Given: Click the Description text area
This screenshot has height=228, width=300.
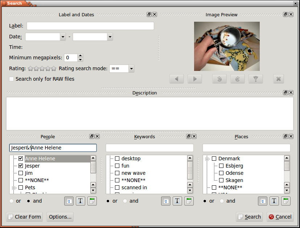Looking at the screenshot, I should pyautogui.click(x=150, y=114).
